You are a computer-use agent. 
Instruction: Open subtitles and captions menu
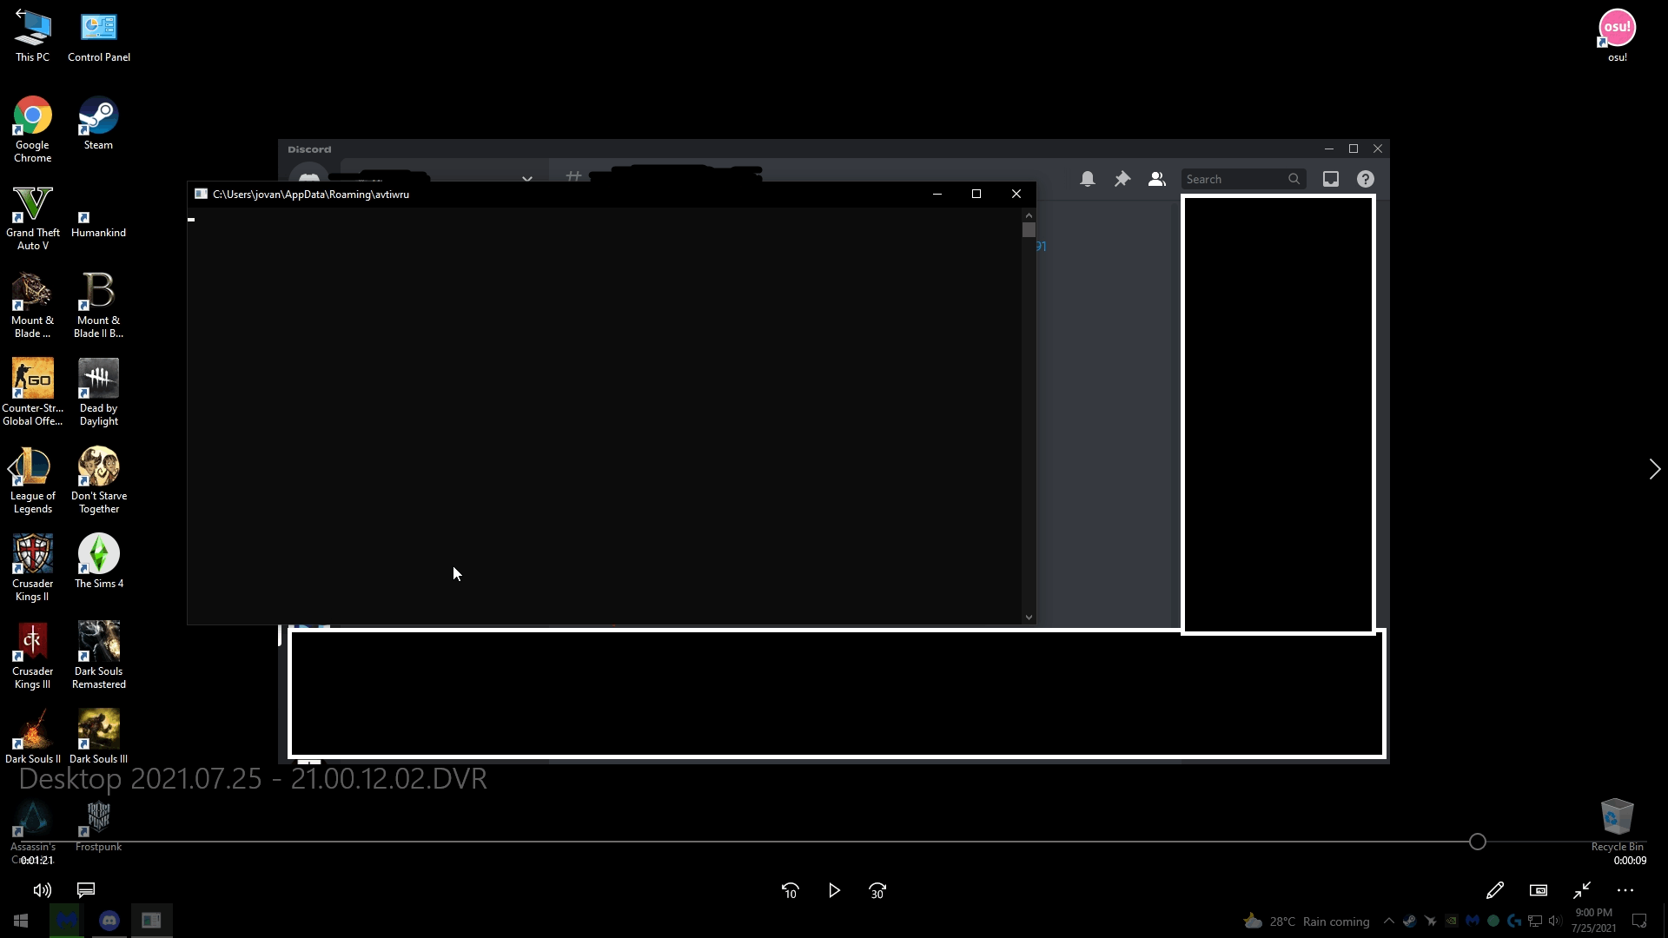(86, 890)
